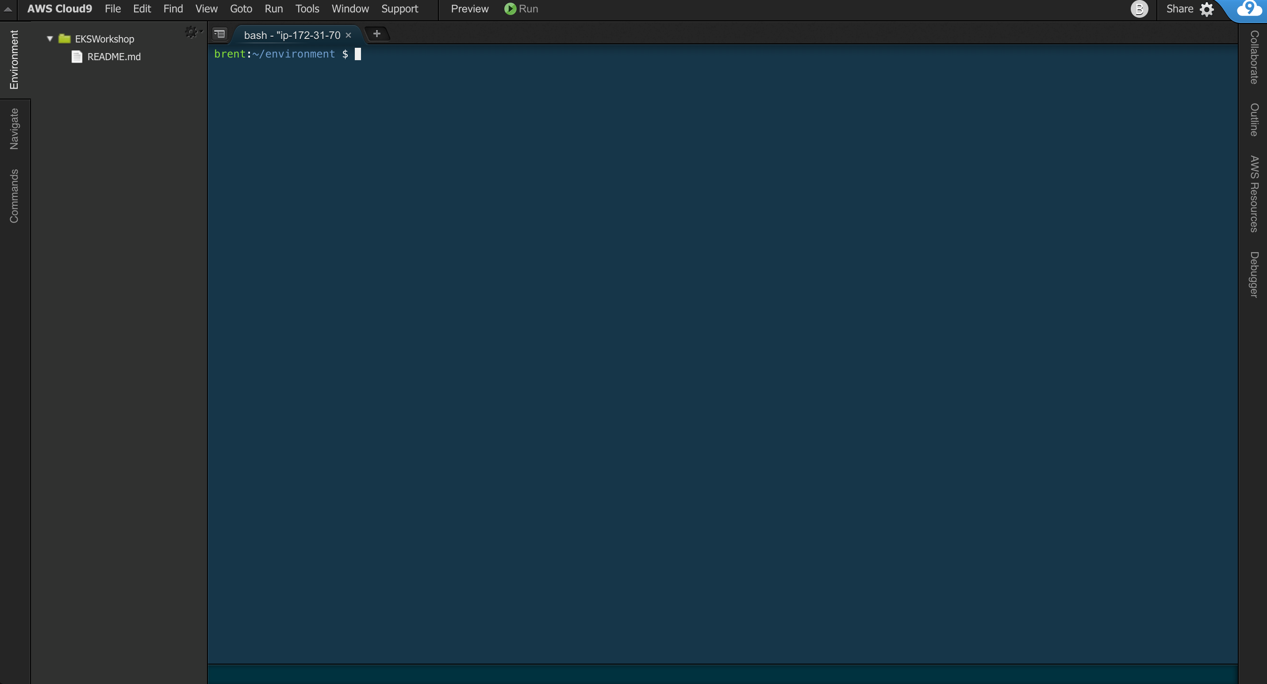Click the README.md file icon
This screenshot has width=1267, height=684.
[x=77, y=57]
